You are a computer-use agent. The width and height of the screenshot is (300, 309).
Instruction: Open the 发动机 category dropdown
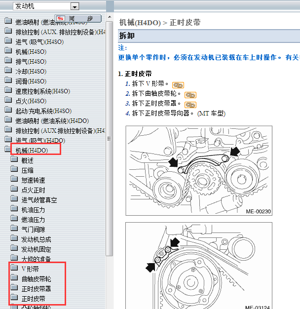(75, 6)
